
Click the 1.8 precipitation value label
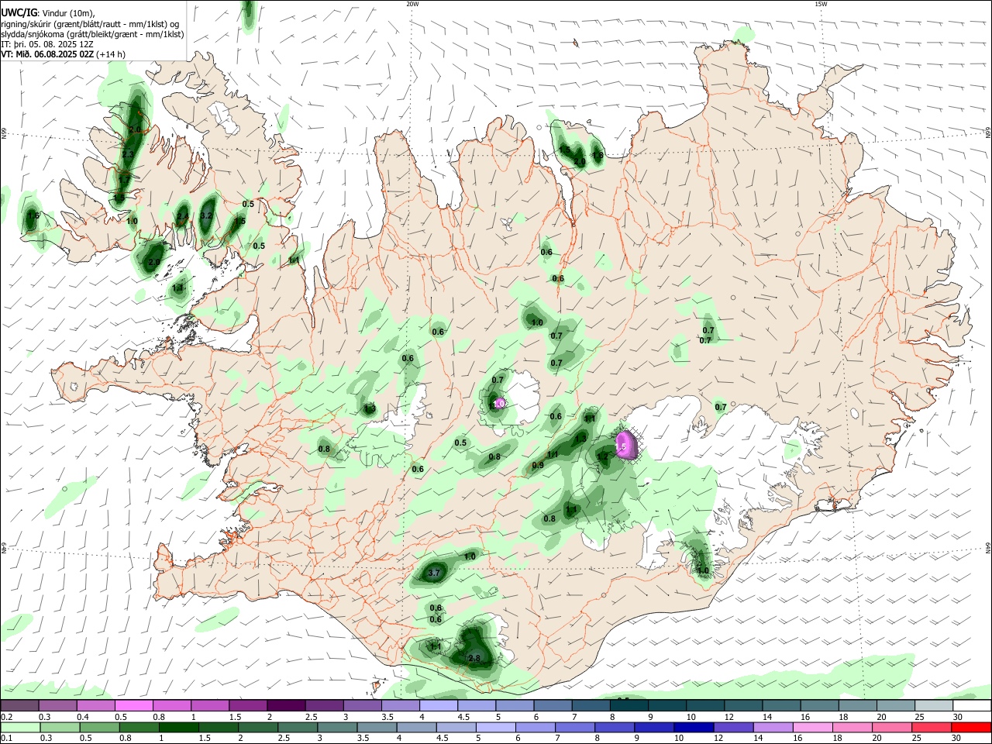(598, 155)
